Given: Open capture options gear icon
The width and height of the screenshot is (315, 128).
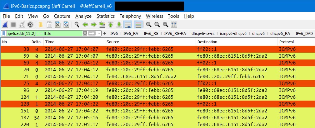Looking at the screenshot, I should click(30, 25).
